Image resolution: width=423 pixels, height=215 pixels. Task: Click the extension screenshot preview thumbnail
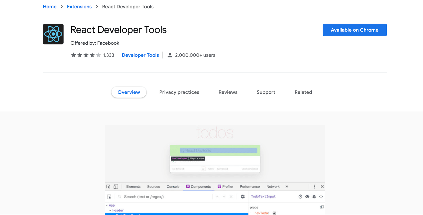pos(215,170)
